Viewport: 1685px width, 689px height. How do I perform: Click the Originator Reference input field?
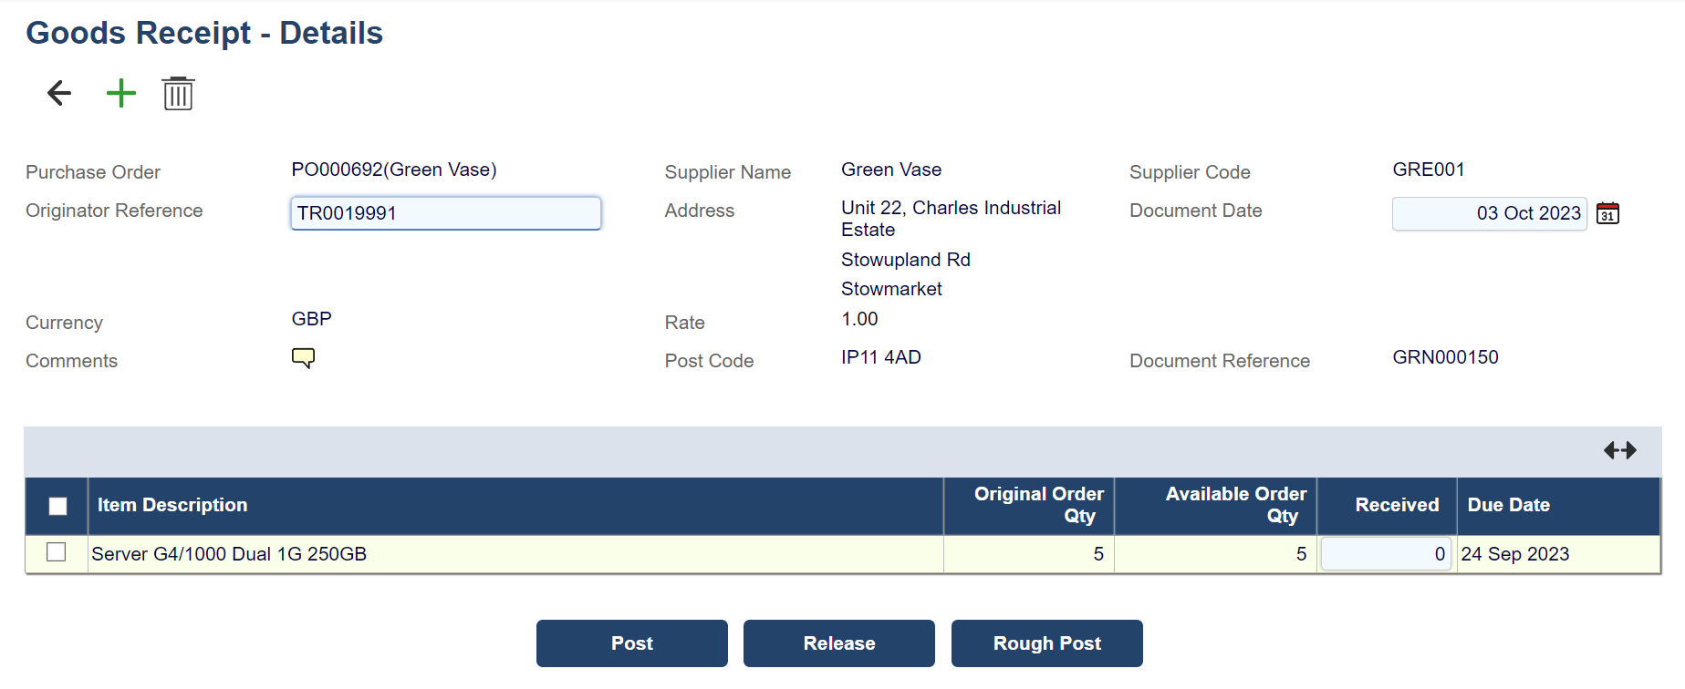click(445, 213)
